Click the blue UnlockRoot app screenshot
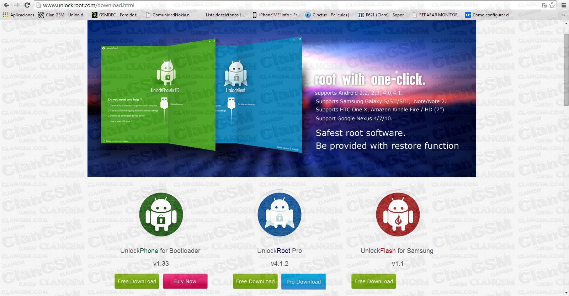This screenshot has height=296, width=569. coord(259,94)
